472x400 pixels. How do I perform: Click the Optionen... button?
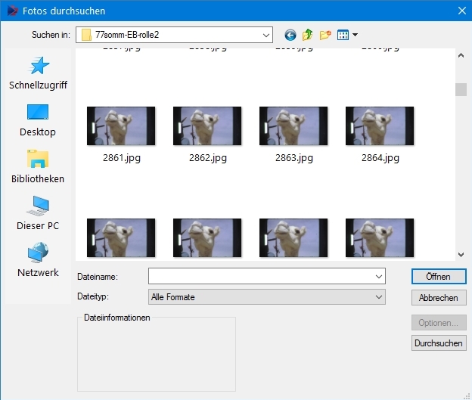pyautogui.click(x=439, y=323)
